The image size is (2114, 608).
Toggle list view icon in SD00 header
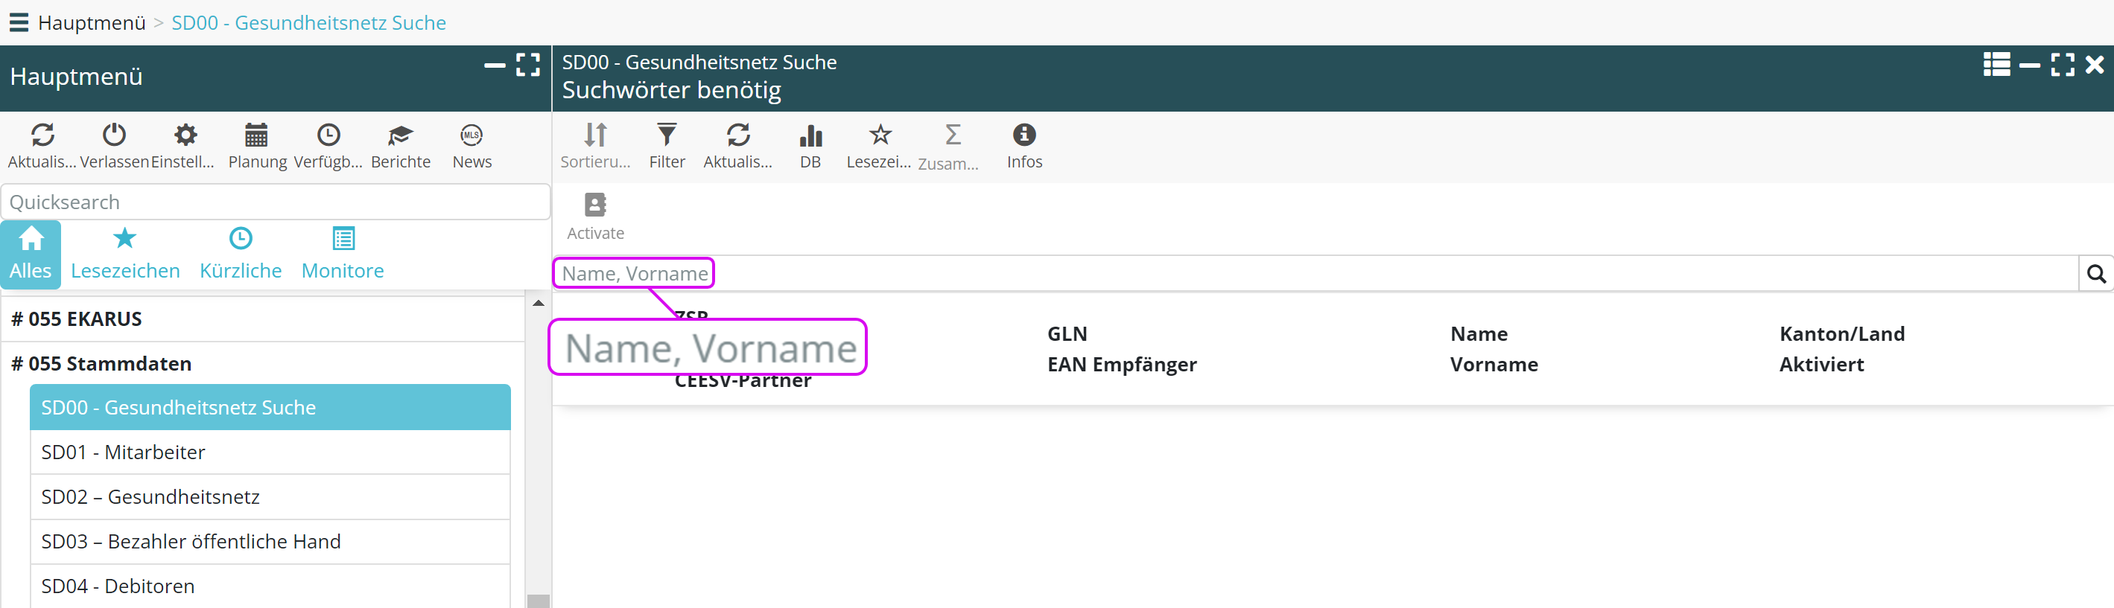[1996, 64]
